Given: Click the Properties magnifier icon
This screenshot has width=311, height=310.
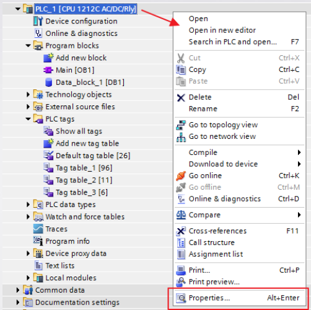Looking at the screenshot, I should 181,298.
